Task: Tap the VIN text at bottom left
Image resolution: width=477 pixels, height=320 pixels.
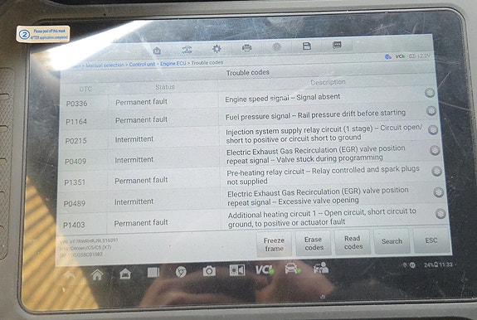Action: (89, 240)
